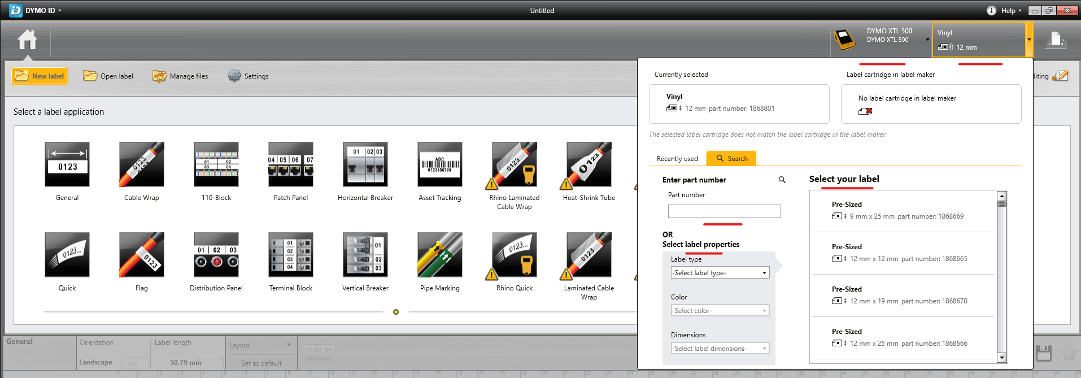Click the Open label button
The image size is (1081, 378).
click(108, 76)
